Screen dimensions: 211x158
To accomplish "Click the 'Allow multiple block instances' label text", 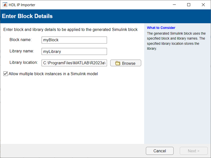I will pyautogui.click(x=53, y=74).
